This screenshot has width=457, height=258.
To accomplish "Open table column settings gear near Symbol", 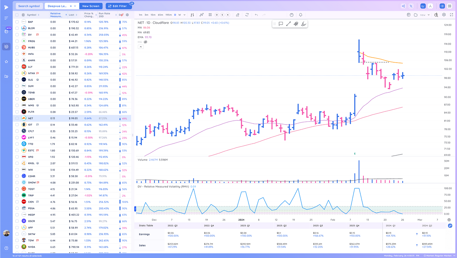I will point(23,15).
